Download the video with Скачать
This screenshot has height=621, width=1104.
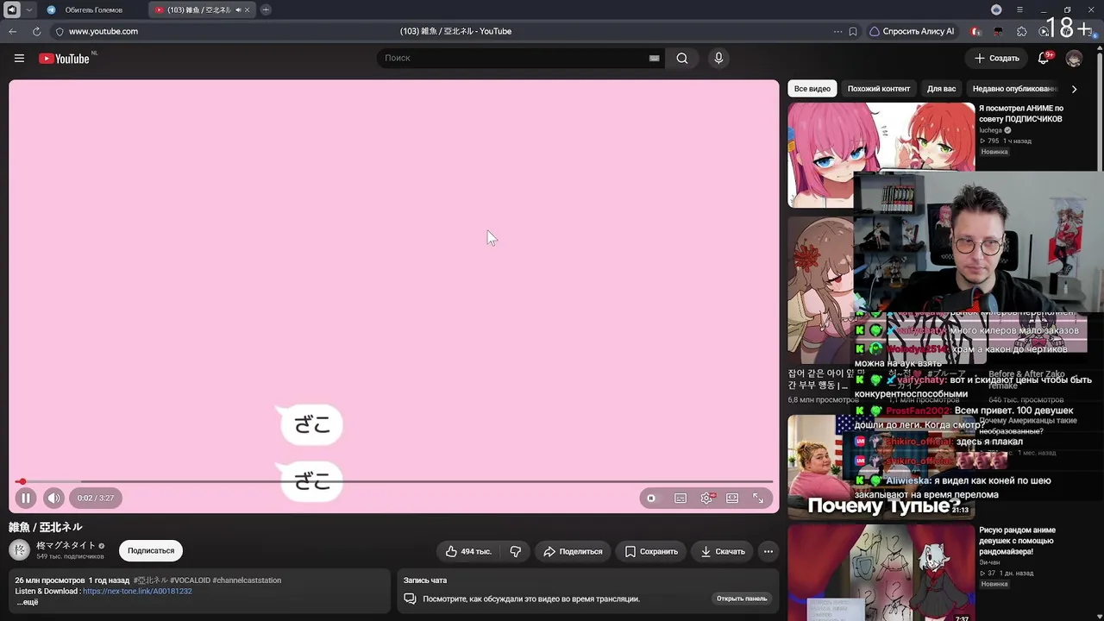[x=723, y=551]
